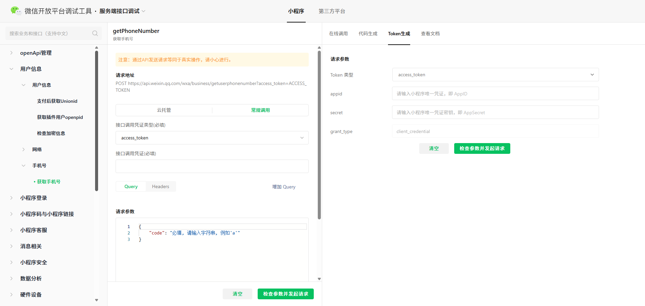Switch to the 第三方平台 top tab
The image size is (645, 306).
(332, 11)
